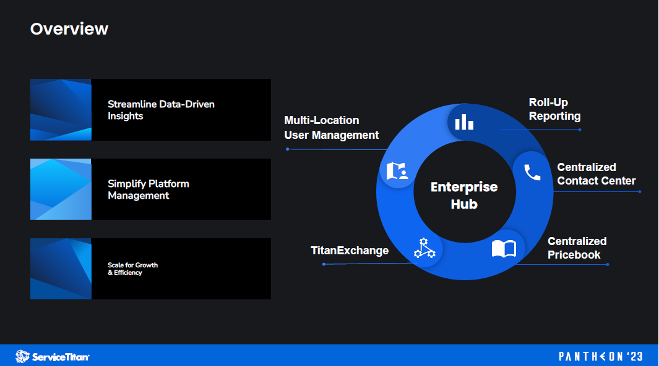Click the Scale for Growth & Efficiency card

click(x=150, y=268)
